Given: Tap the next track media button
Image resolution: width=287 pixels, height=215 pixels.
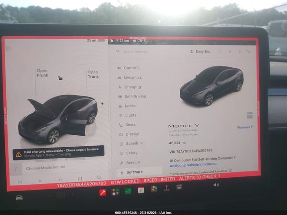Looking at the screenshot, I should pyautogui.click(x=60, y=180).
